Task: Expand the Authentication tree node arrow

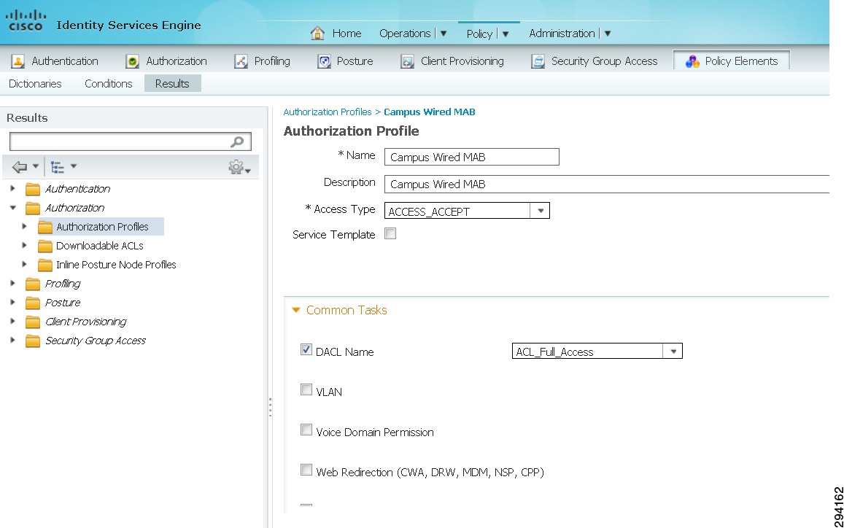Action: point(13,188)
